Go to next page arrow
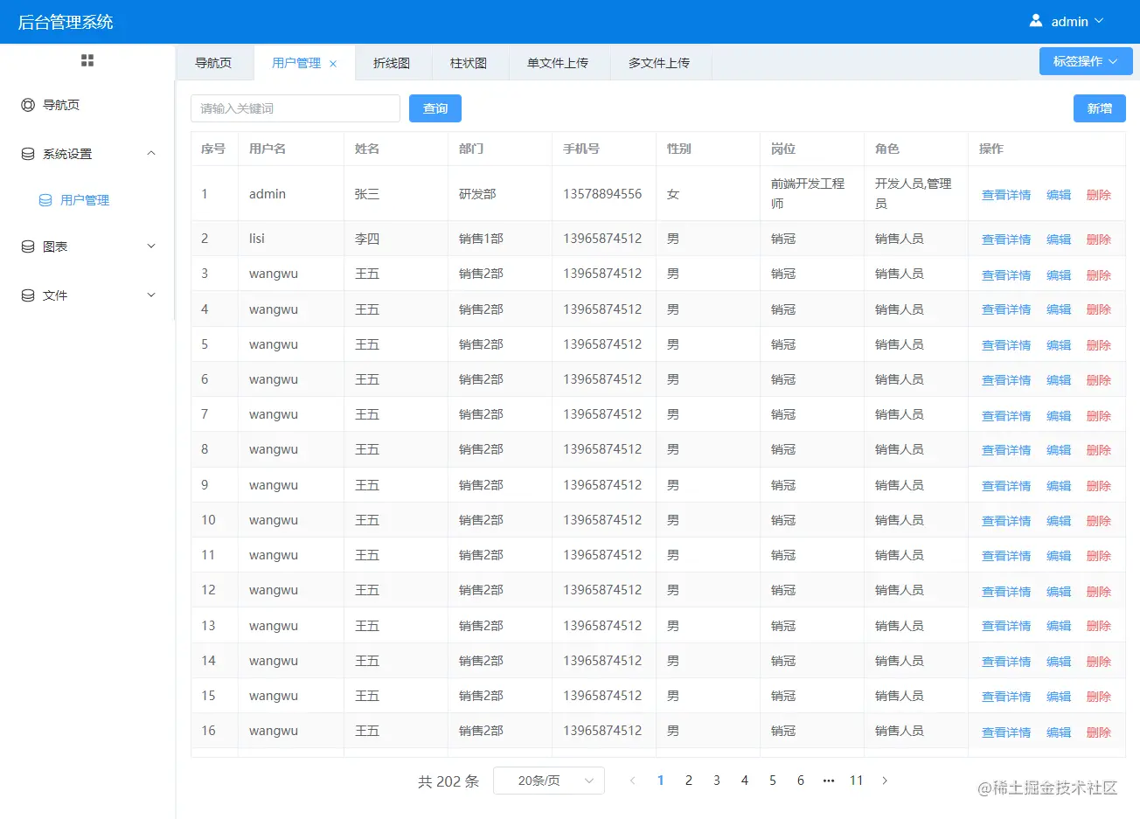Screen dimensions: 1140x819 pyautogui.click(x=885, y=781)
